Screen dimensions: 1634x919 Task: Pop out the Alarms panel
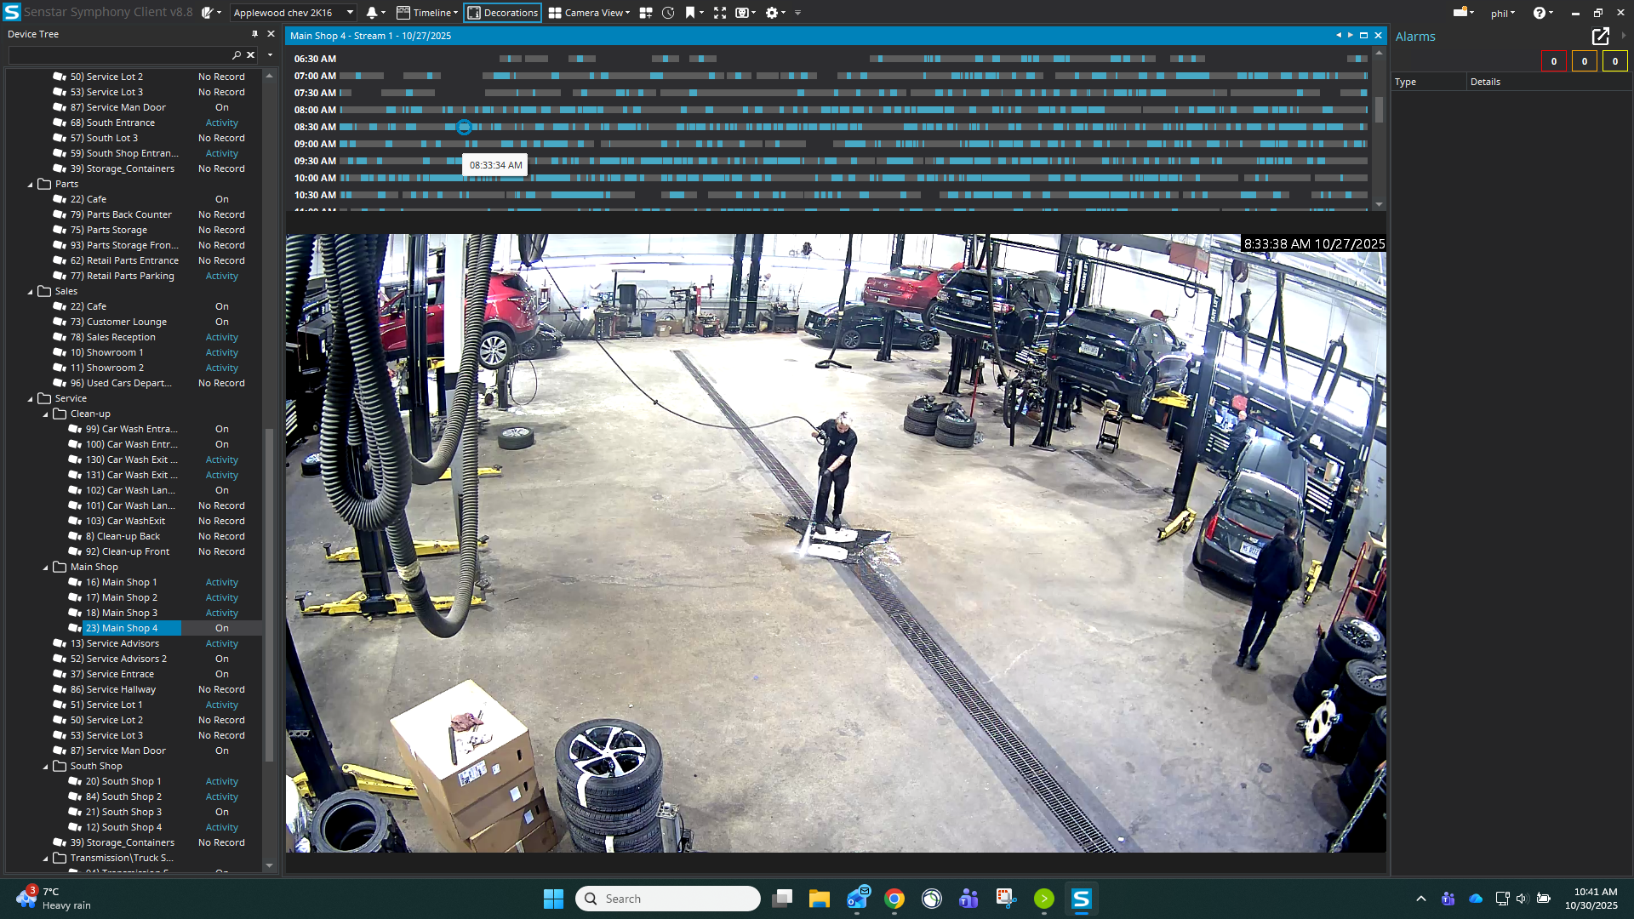click(1600, 37)
